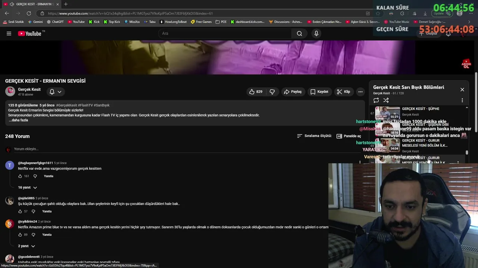
Task: Reload the page with the refresh icon
Action: coord(28,13)
